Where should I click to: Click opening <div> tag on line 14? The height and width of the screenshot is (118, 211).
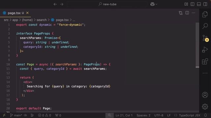pyautogui.click(x=28, y=82)
